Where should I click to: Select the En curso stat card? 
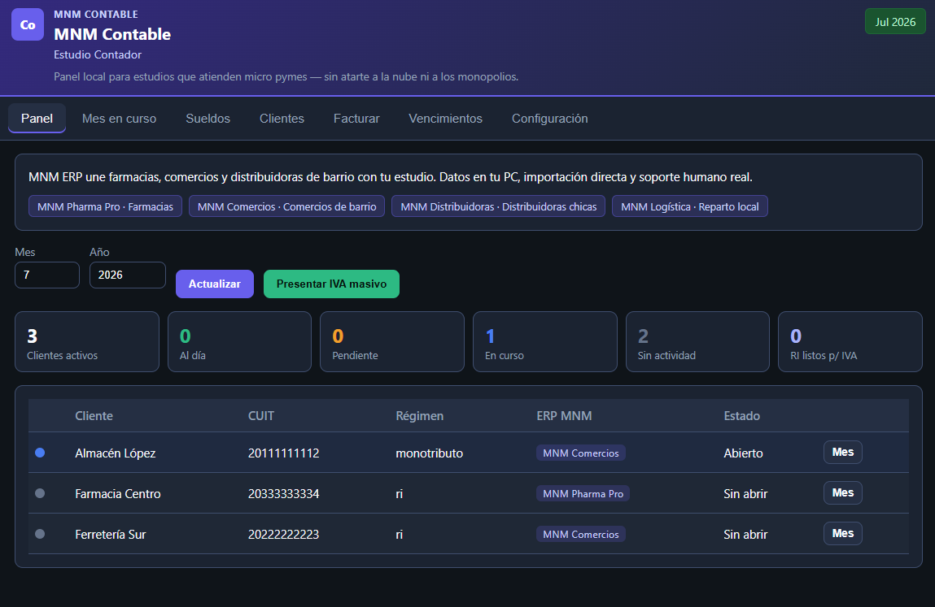point(545,342)
